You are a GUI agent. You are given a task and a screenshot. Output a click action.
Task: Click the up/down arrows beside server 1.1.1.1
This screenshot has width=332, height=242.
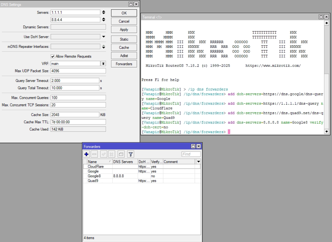tap(104, 12)
